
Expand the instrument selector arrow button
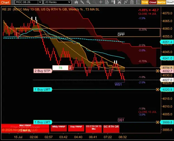click(x=40, y=2)
